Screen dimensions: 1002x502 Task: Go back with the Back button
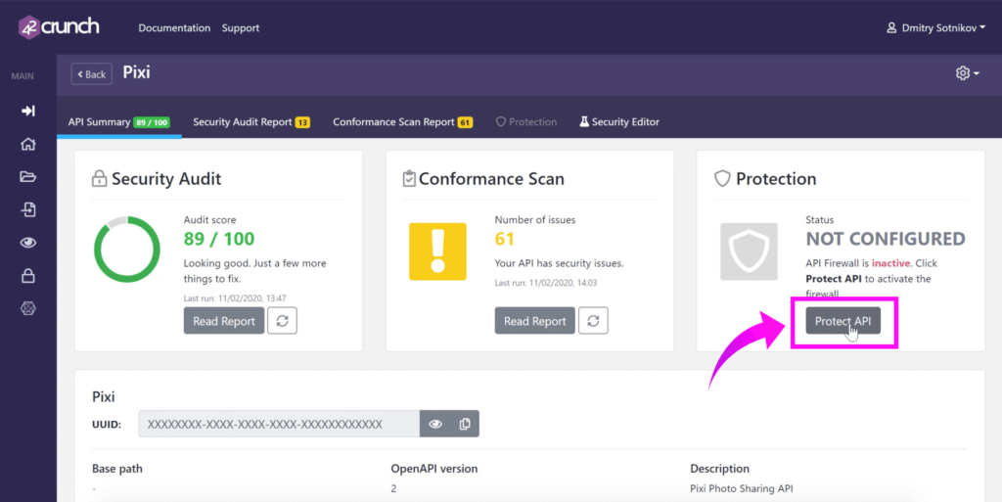[91, 74]
